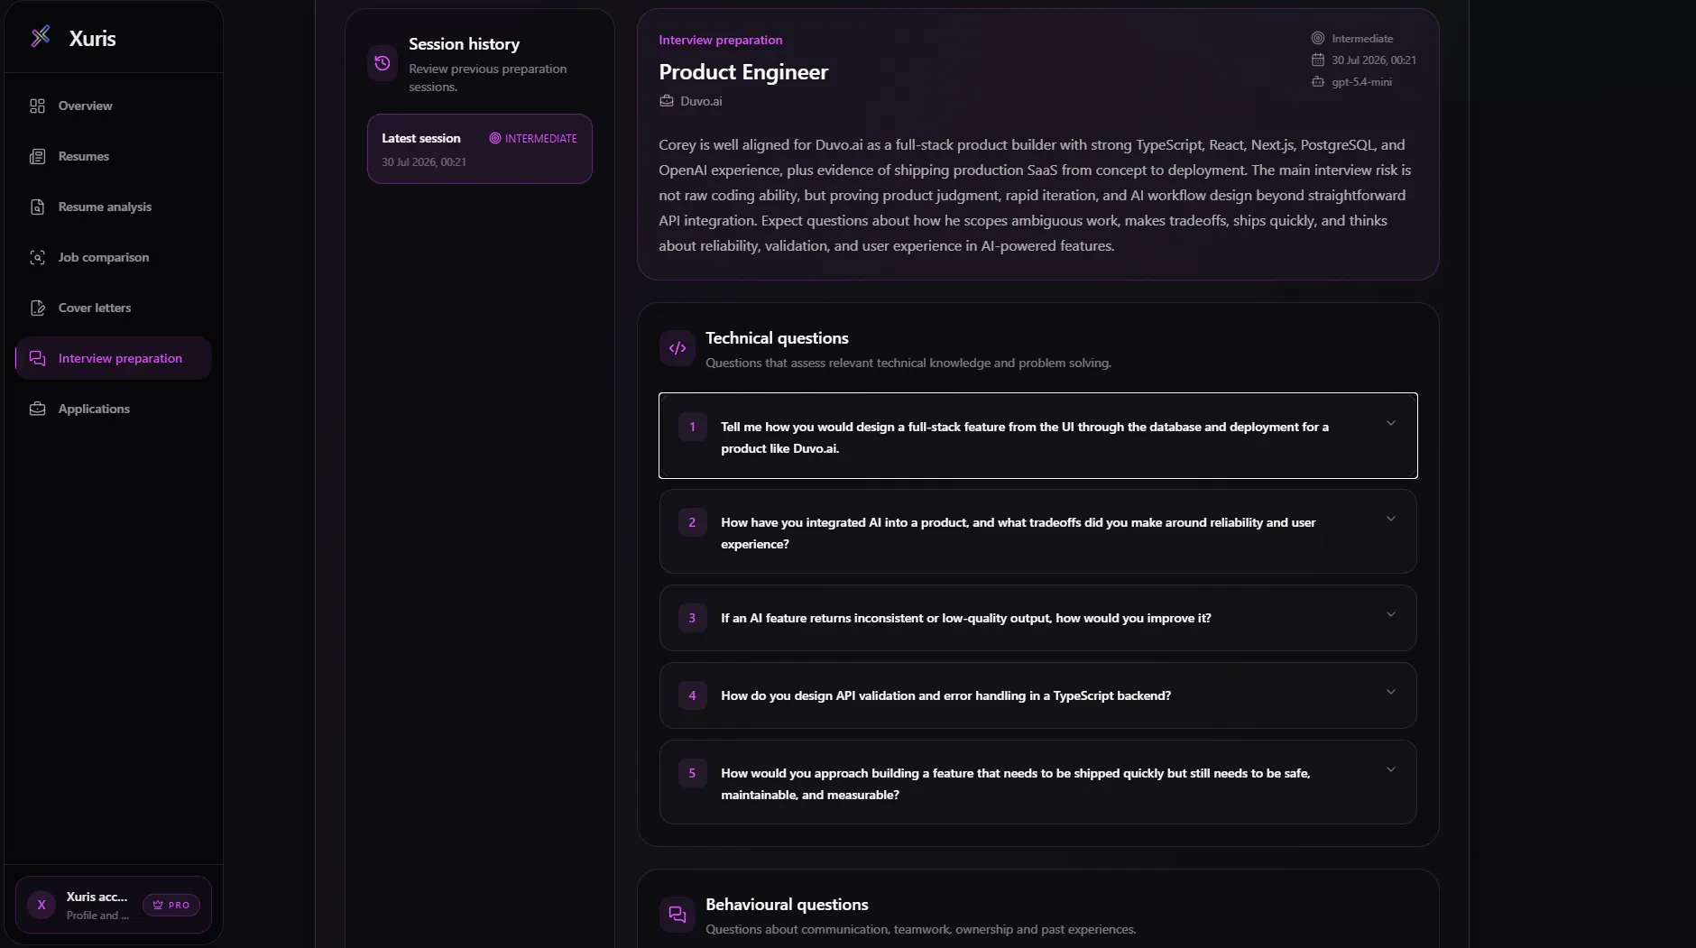Click the Applications briefcase icon
This screenshot has height=948, width=1696.
[37, 410]
